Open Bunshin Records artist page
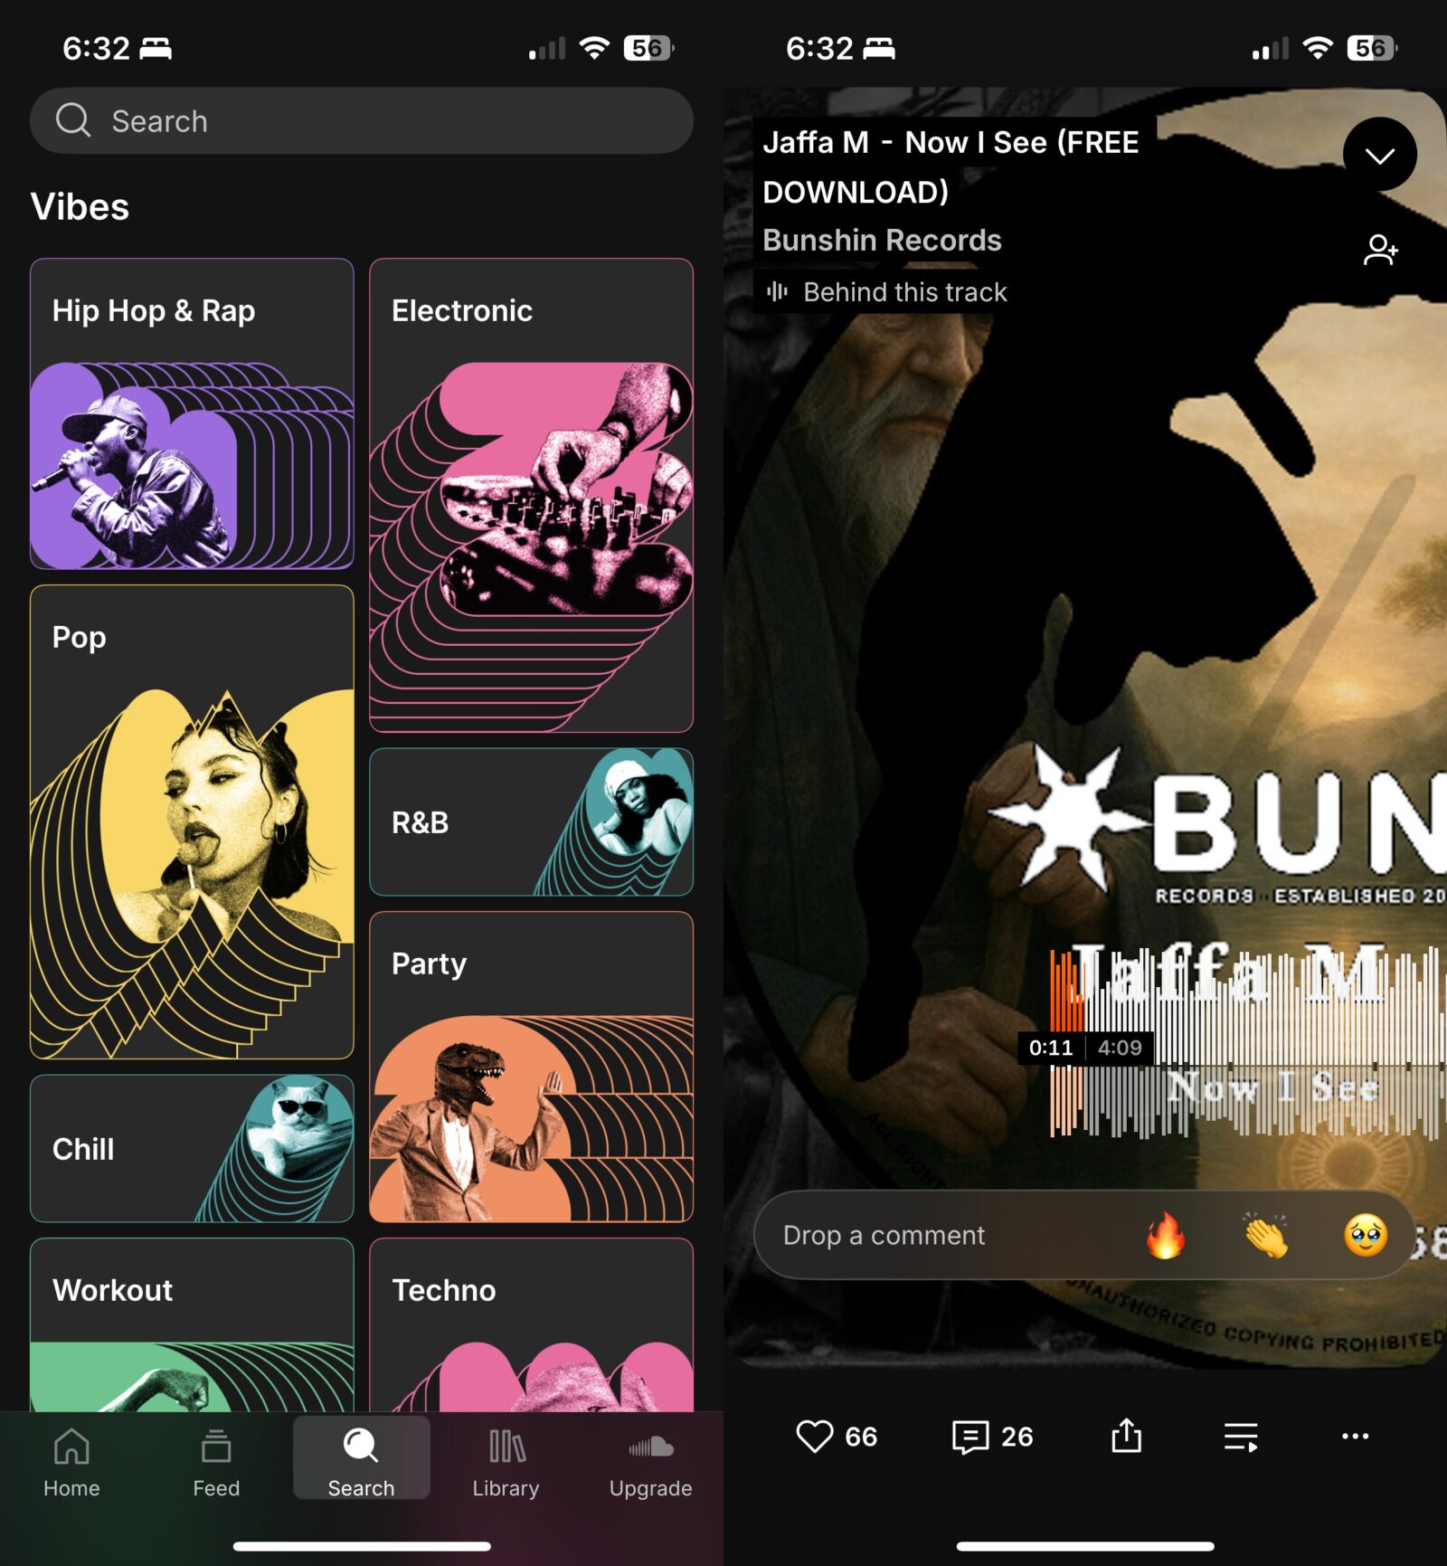The width and height of the screenshot is (1447, 1566). click(x=882, y=240)
